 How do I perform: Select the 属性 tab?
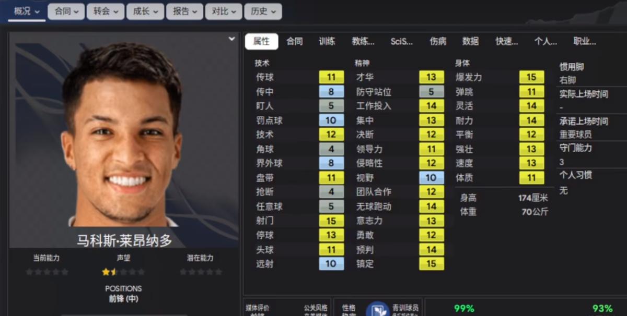pos(262,42)
